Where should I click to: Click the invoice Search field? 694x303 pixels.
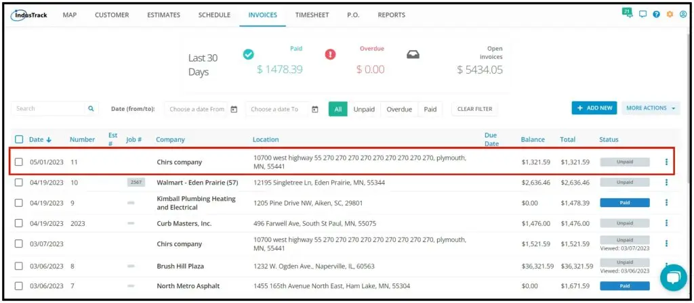48,108
